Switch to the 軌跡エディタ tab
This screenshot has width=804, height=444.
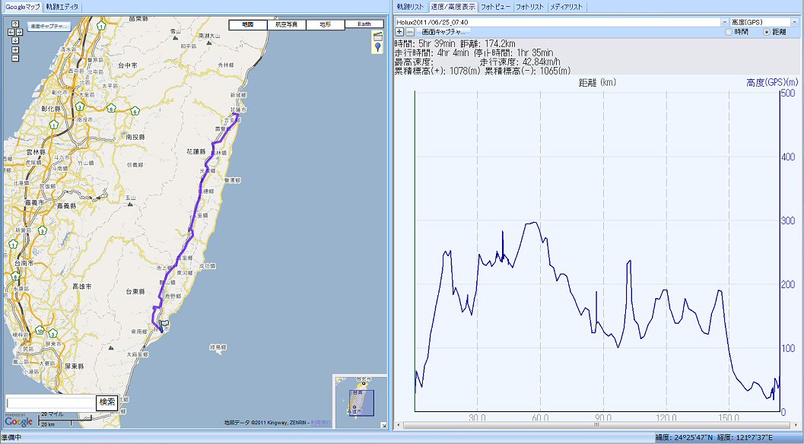point(62,7)
